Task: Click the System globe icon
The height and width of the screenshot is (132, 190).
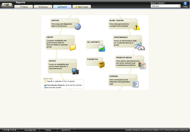Action: pos(77,27)
